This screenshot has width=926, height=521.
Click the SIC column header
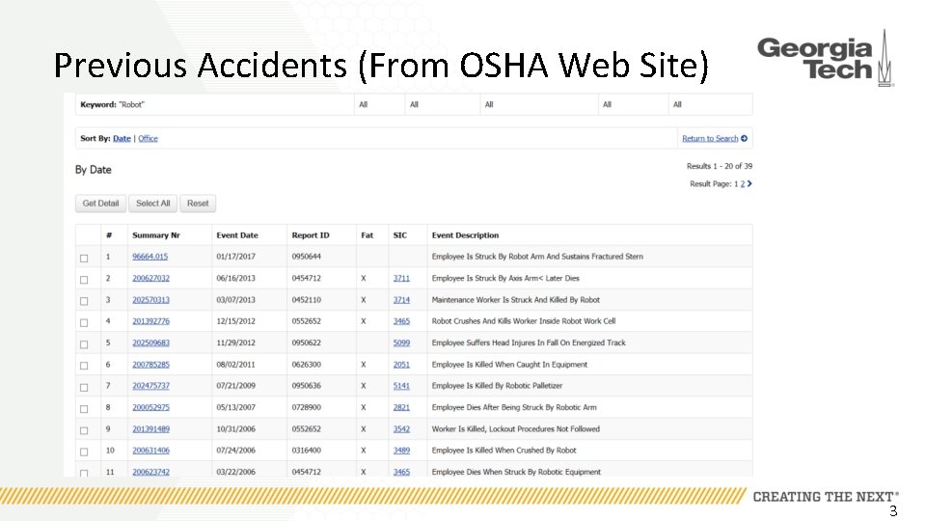[399, 235]
